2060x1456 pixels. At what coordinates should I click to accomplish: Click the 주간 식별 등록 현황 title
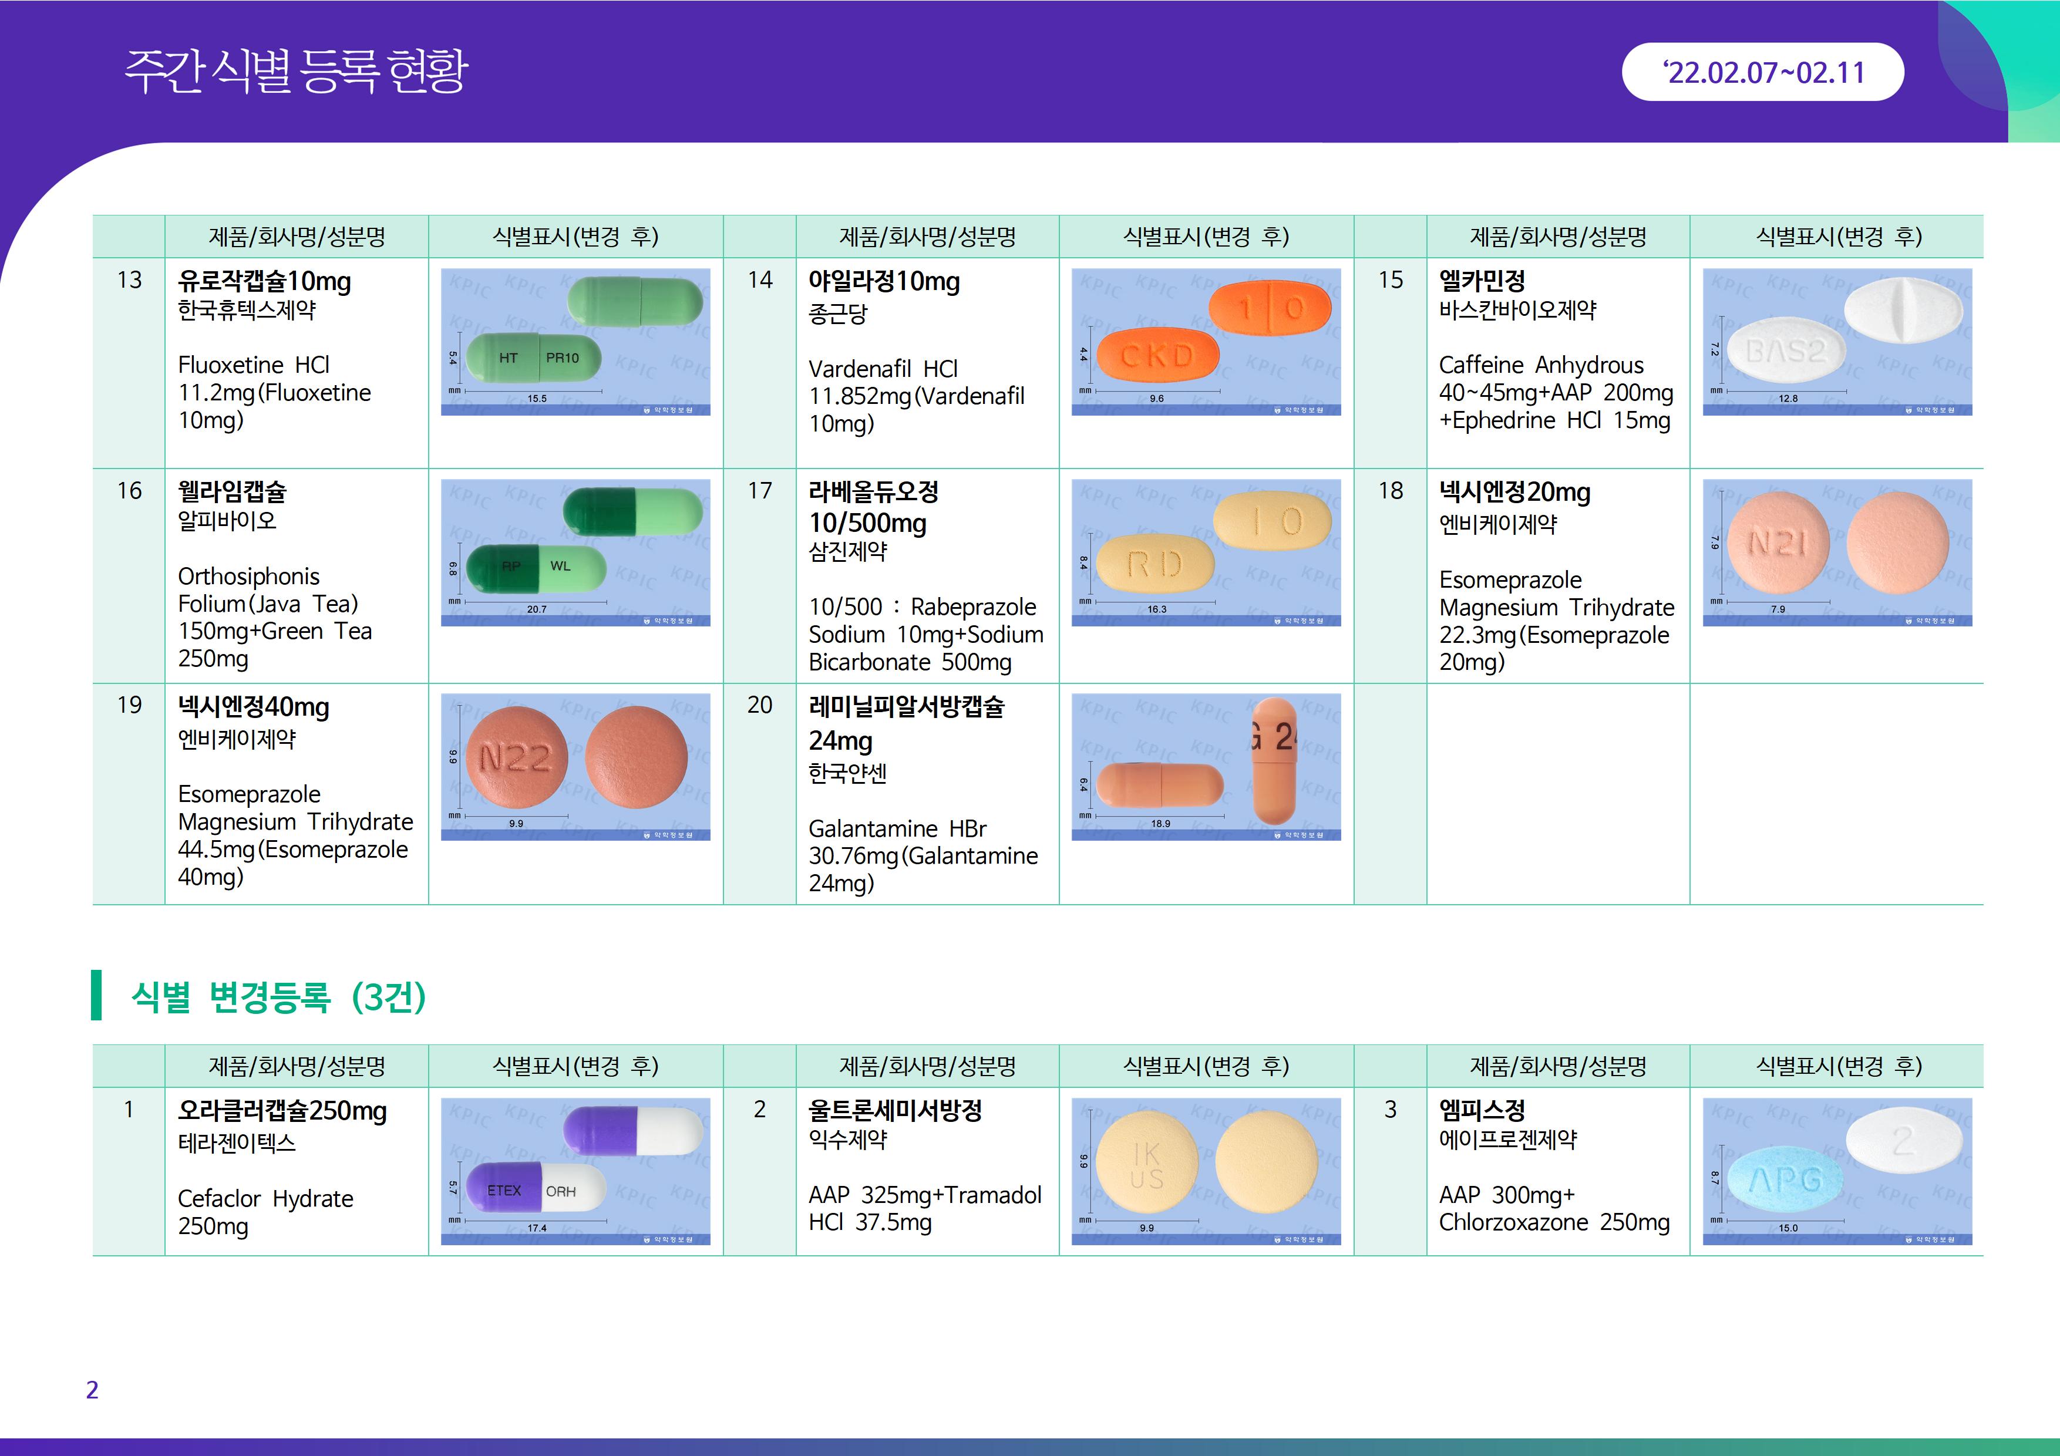tap(296, 72)
